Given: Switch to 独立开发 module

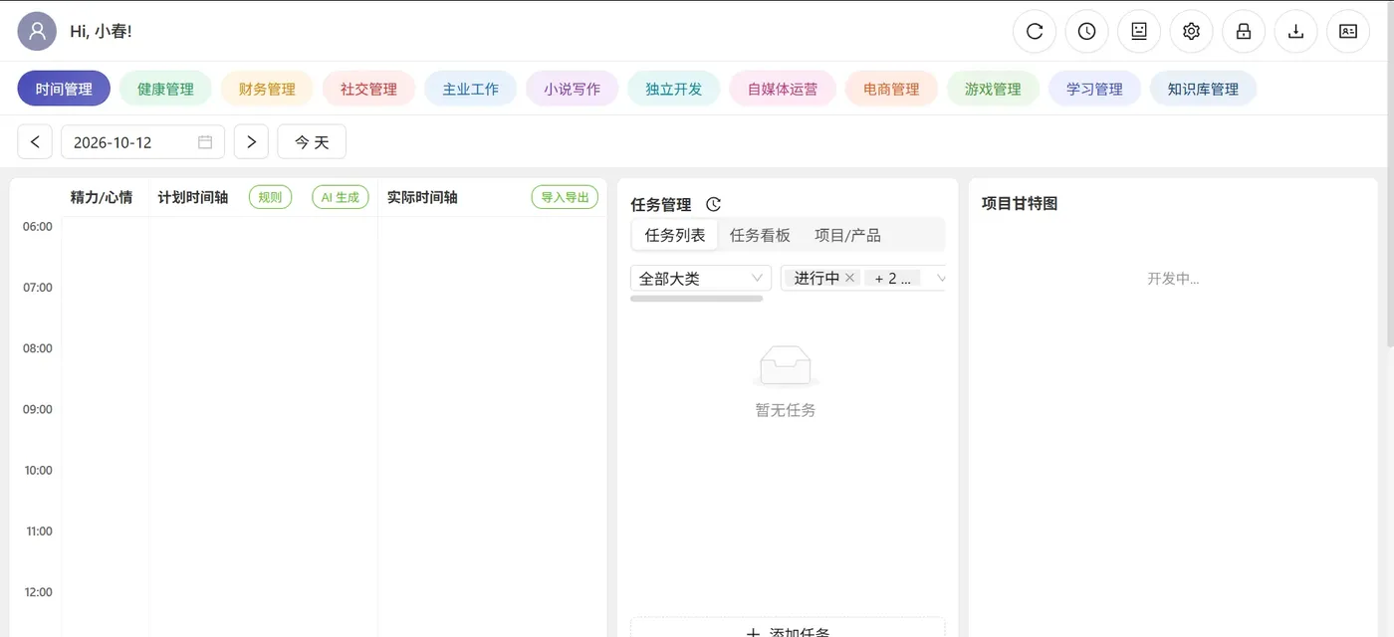Looking at the screenshot, I should pos(673,89).
